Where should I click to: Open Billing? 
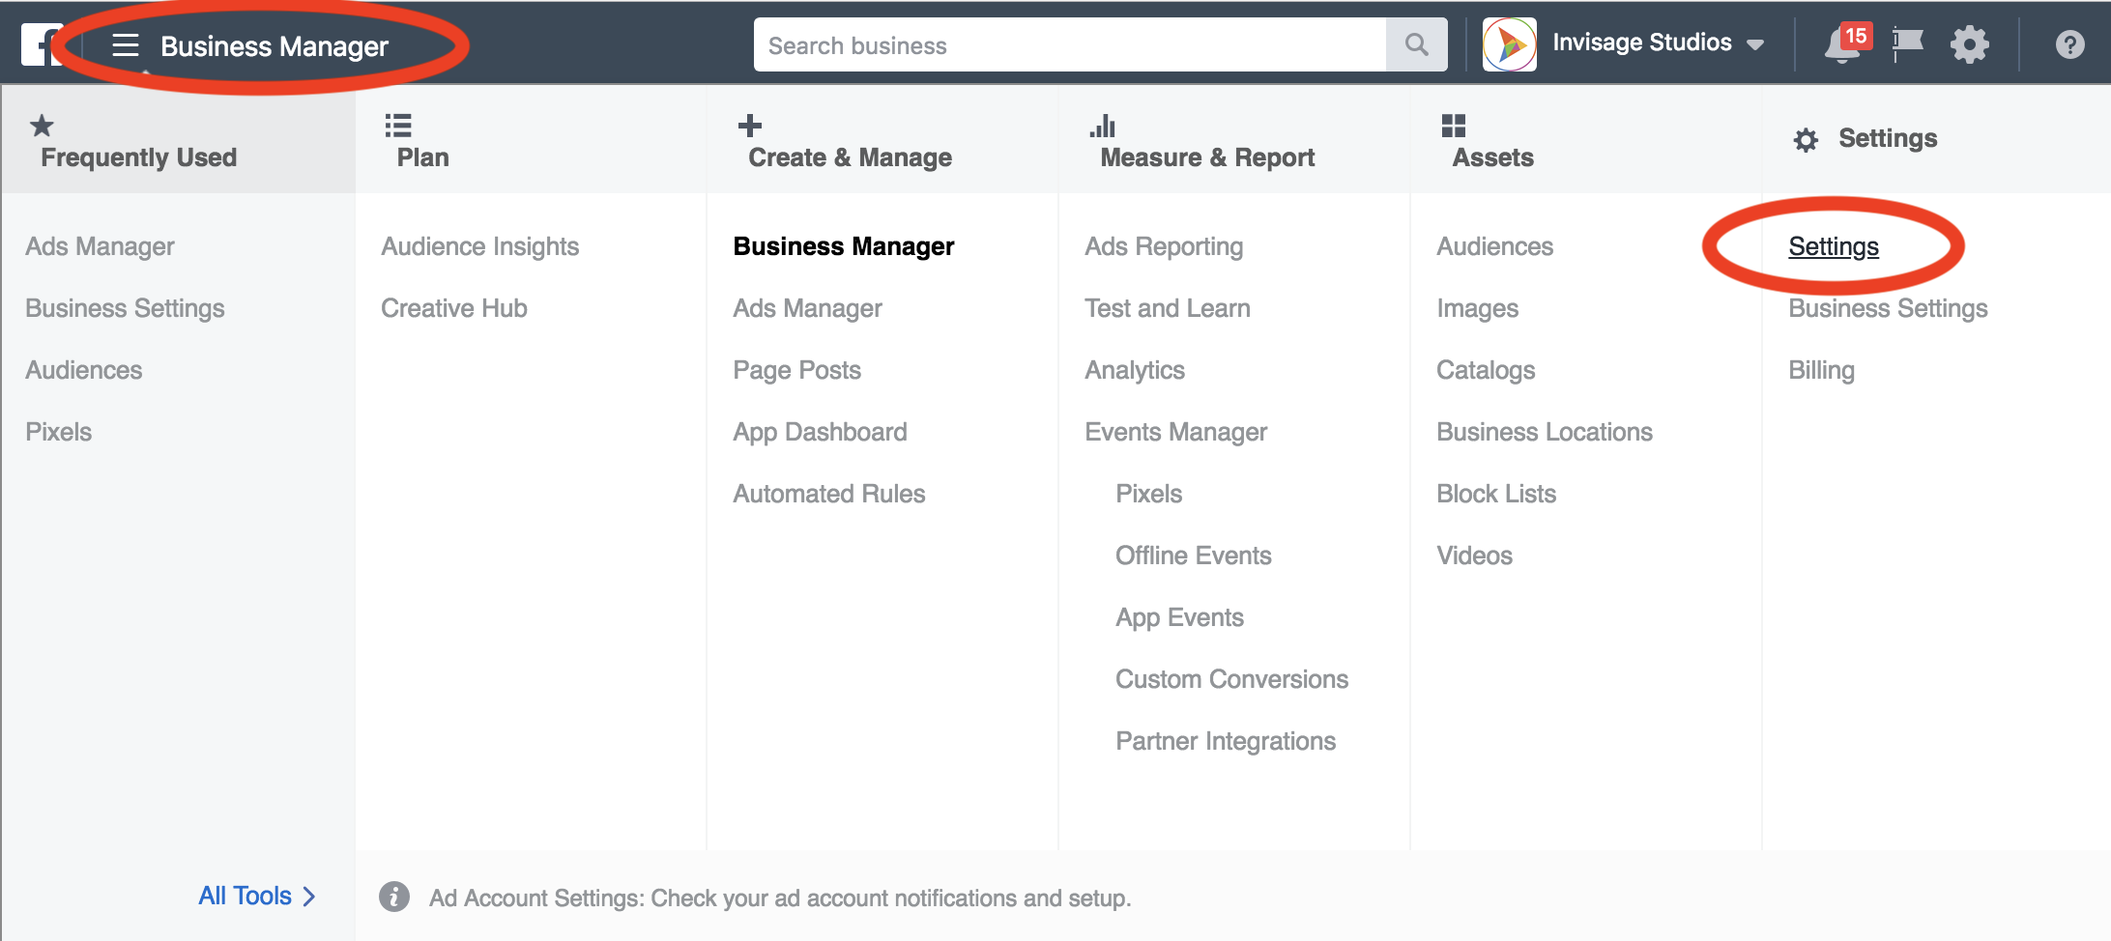tap(1821, 370)
